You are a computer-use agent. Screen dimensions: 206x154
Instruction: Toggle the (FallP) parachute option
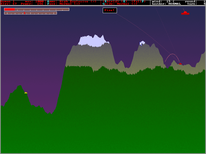tap(139, 2)
